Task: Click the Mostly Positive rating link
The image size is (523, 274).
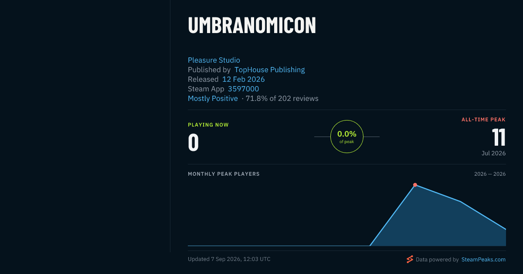Action: coord(213,98)
